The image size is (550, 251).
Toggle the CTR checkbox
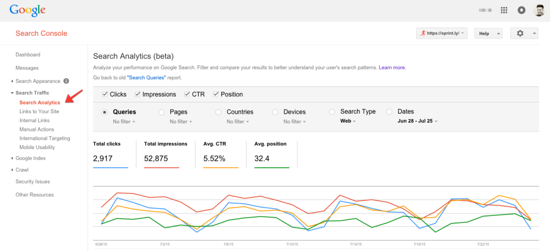coord(187,94)
